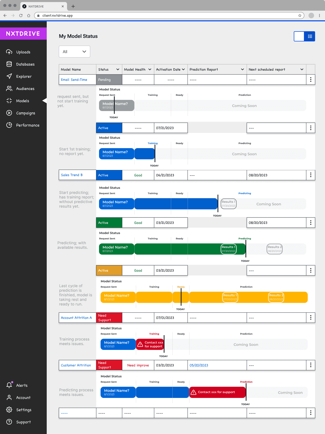The image size is (325, 434).
Task: Expand the Prediction Report column dropdown
Action: click(x=242, y=69)
